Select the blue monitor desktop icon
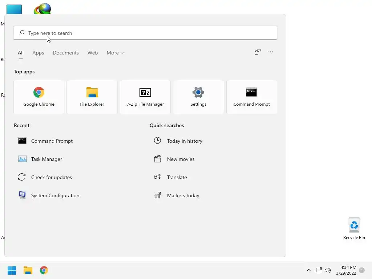This screenshot has width=372, height=279. click(14, 9)
